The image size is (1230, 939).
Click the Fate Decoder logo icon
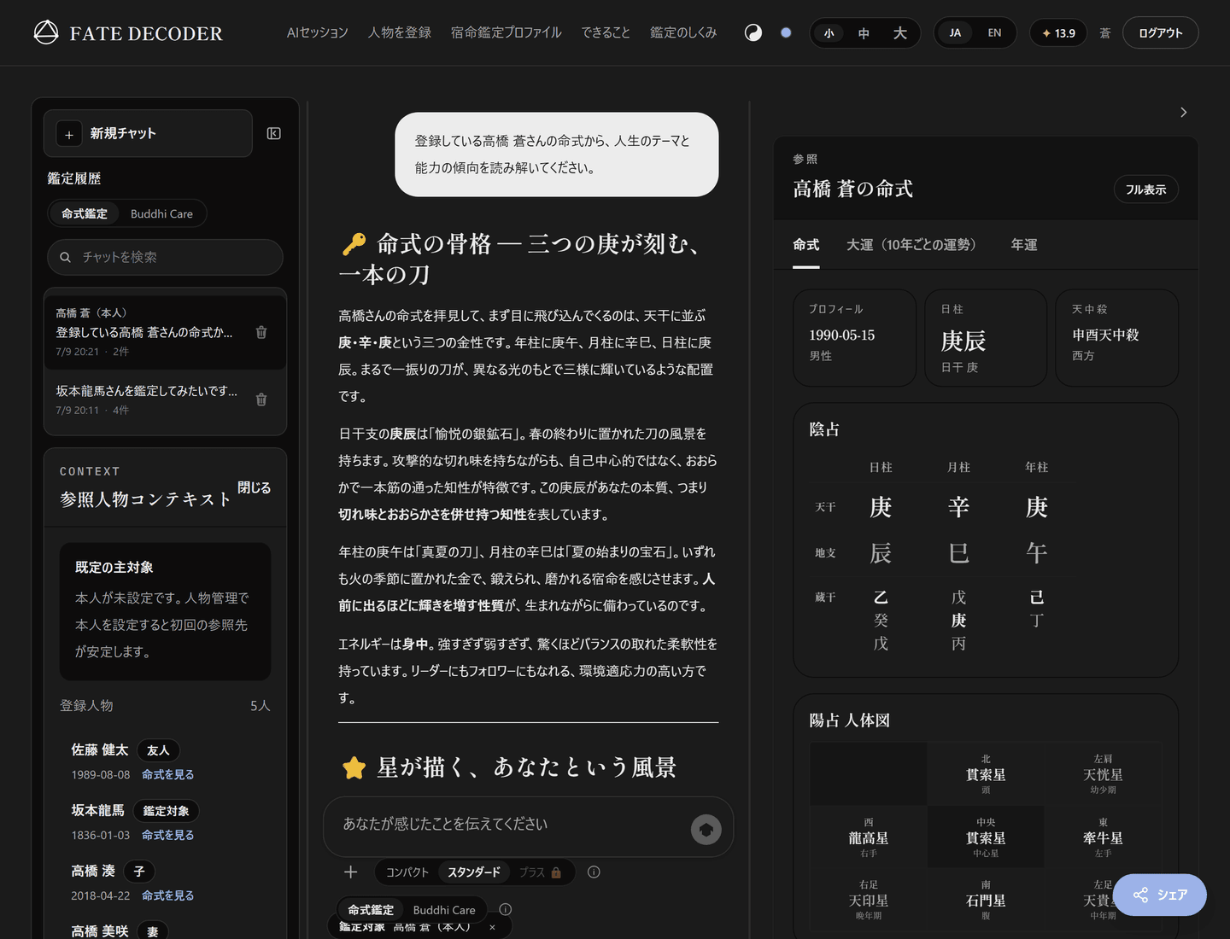pyautogui.click(x=46, y=32)
